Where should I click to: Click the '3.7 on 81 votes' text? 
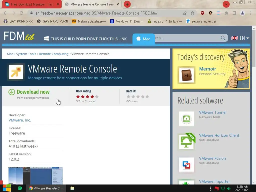86,101
